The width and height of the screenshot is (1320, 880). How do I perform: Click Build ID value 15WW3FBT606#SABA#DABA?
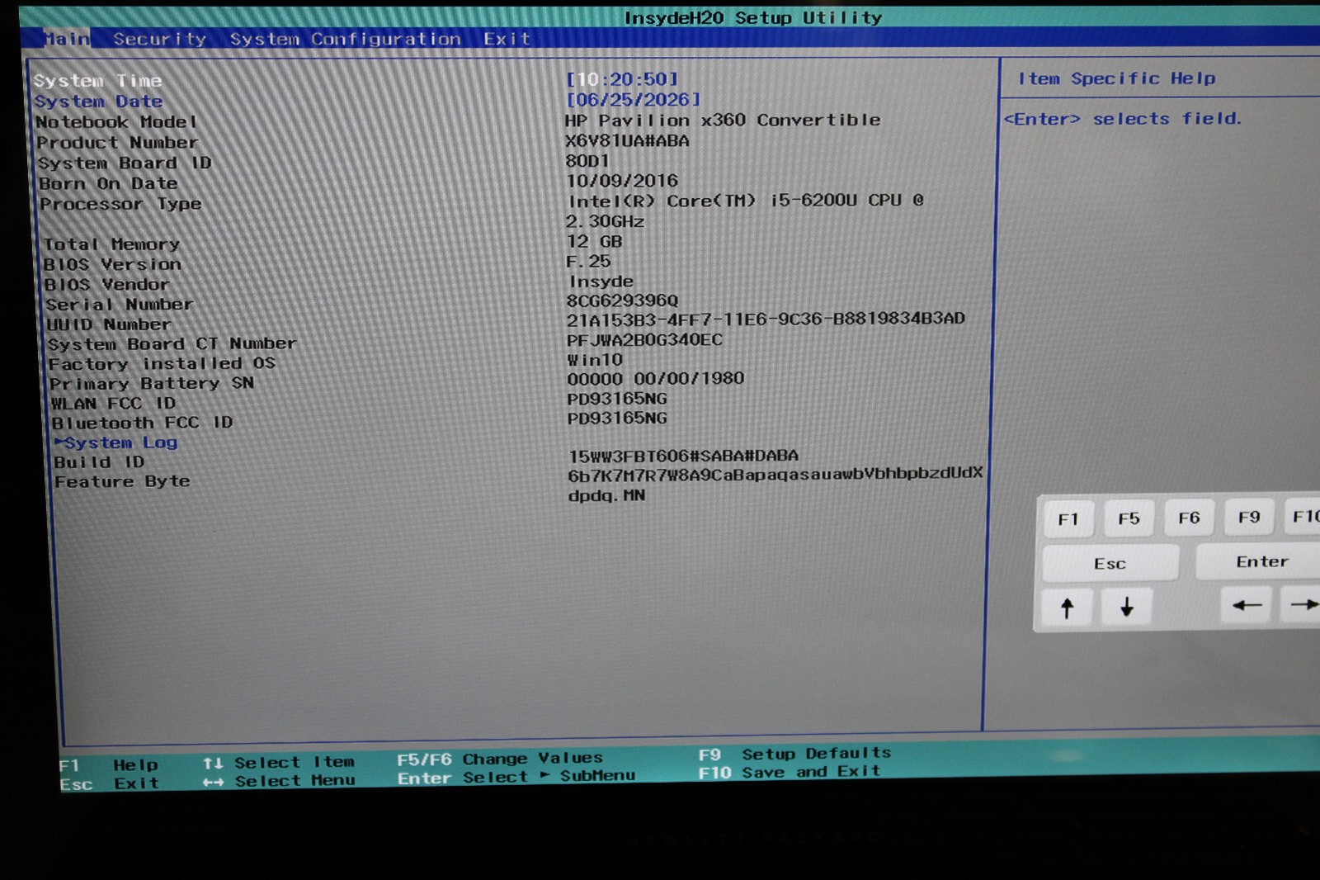683,456
